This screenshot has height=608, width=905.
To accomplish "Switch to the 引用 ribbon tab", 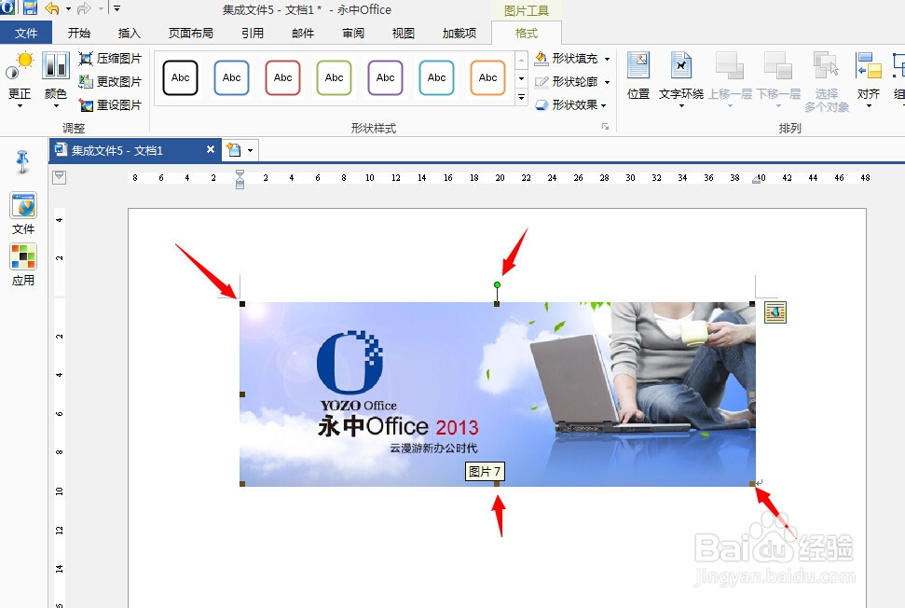I will (253, 33).
